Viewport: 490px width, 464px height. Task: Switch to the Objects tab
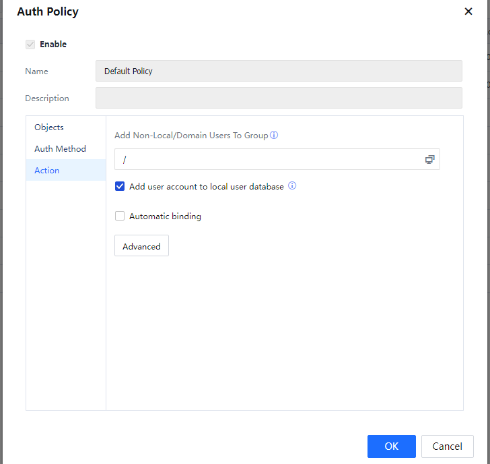49,127
